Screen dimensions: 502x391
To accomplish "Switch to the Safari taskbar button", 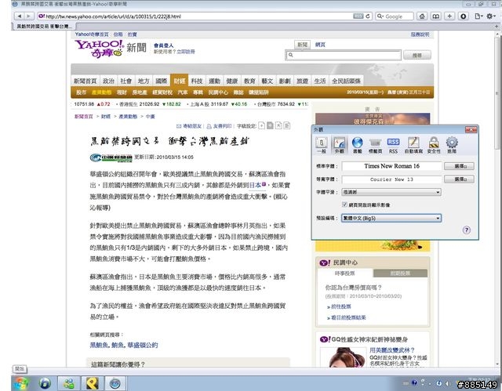I will [115, 383].
